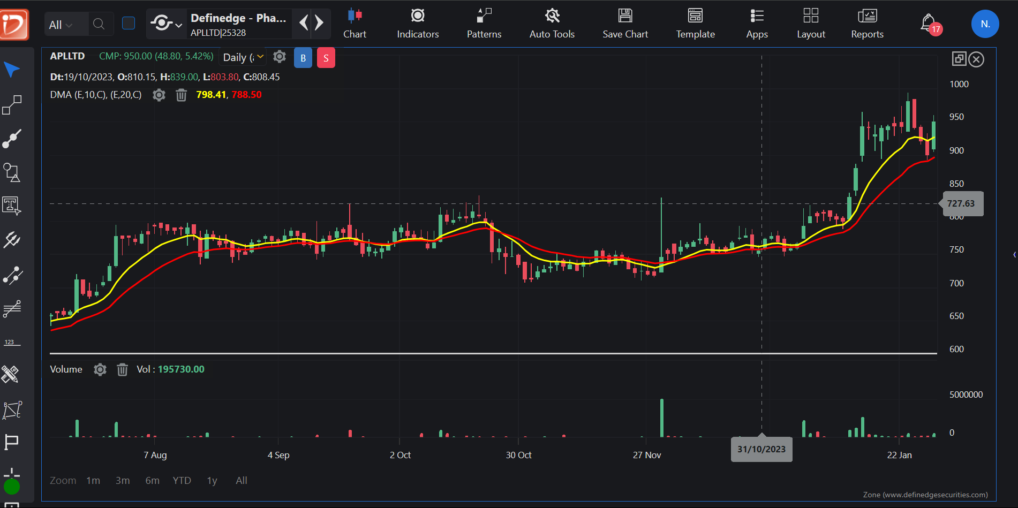Click the blue B buy button
This screenshot has width=1018, height=508.
pyautogui.click(x=303, y=58)
